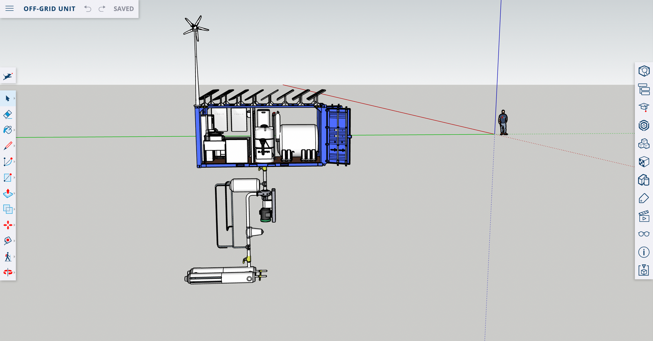Open the hamburger main menu
The width and height of the screenshot is (653, 341).
tap(10, 8)
